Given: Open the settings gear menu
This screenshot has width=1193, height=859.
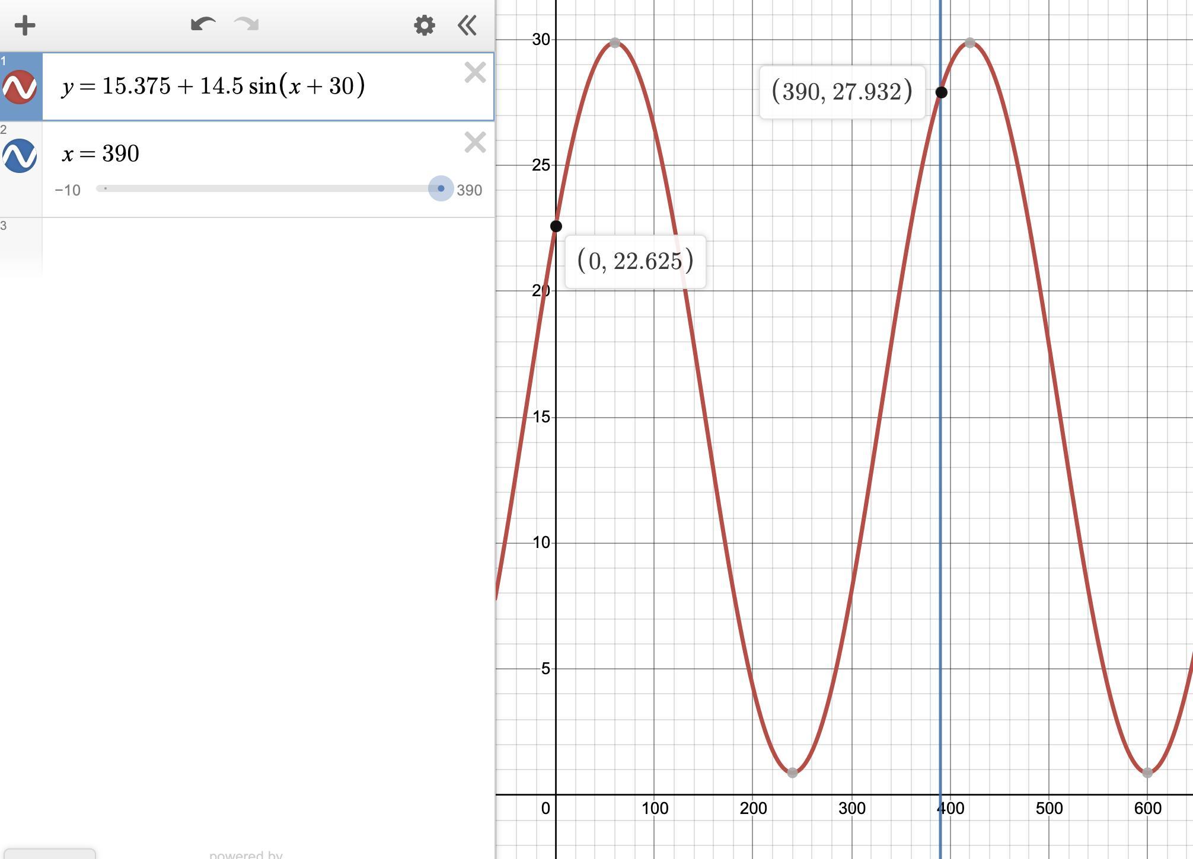Looking at the screenshot, I should coord(425,25).
